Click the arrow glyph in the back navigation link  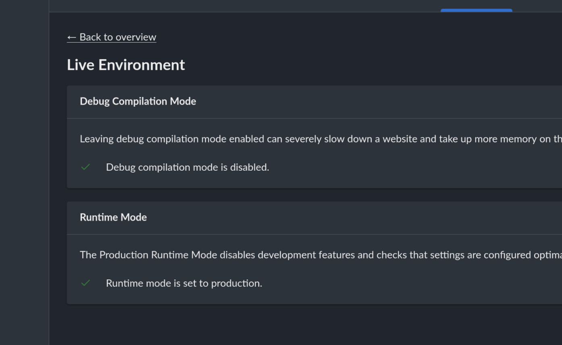72,37
